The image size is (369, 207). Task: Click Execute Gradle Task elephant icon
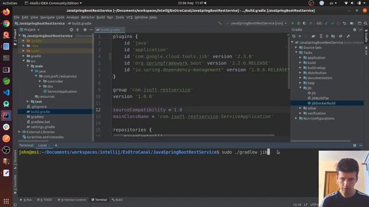point(313,36)
